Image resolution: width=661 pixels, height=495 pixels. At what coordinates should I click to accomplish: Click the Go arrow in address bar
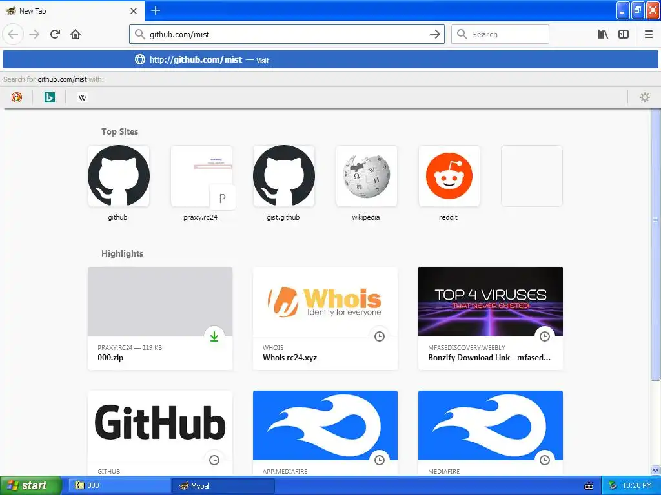pyautogui.click(x=435, y=34)
